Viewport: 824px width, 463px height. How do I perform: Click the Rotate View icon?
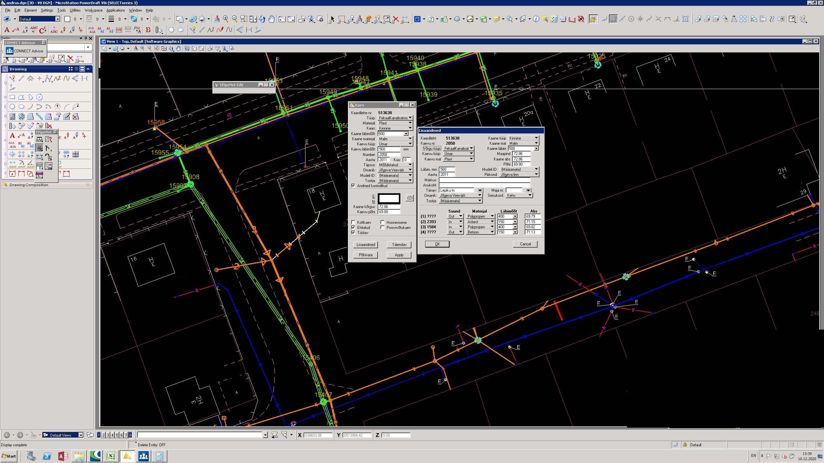coord(262,19)
